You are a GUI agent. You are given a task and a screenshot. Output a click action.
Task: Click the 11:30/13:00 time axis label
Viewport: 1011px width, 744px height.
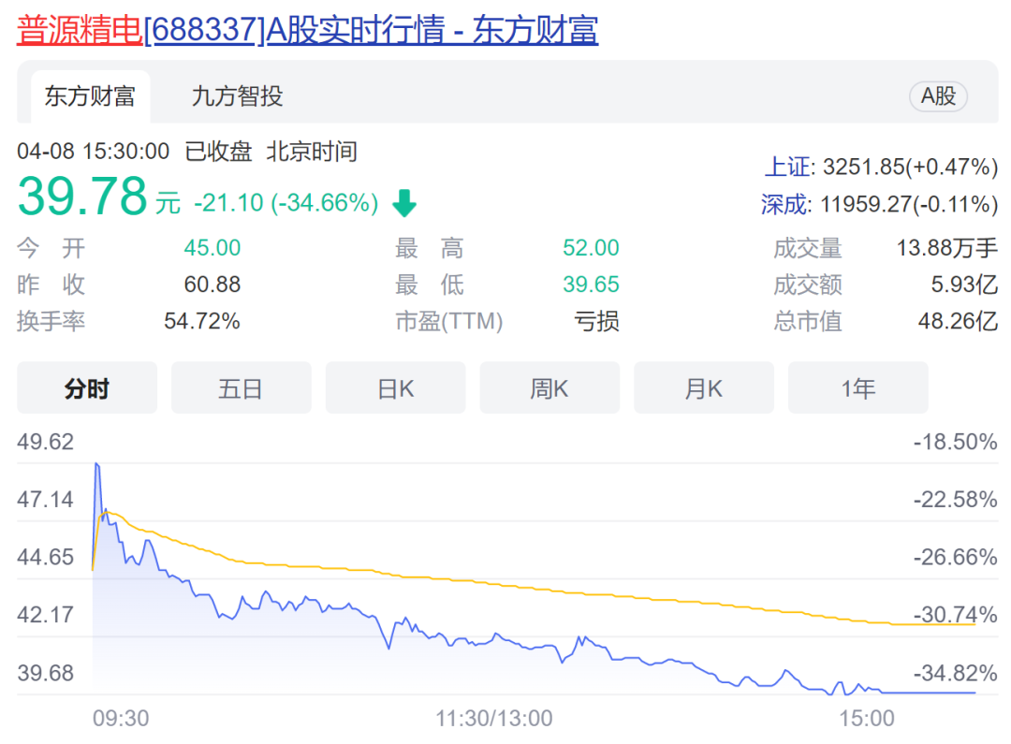click(494, 718)
